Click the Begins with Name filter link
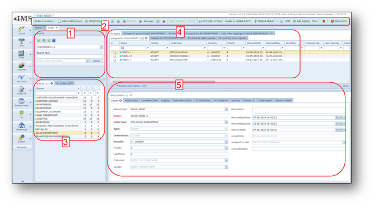The image size is (375, 207). [x=133, y=86]
